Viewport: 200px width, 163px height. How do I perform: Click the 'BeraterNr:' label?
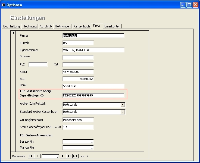[x=27, y=142]
